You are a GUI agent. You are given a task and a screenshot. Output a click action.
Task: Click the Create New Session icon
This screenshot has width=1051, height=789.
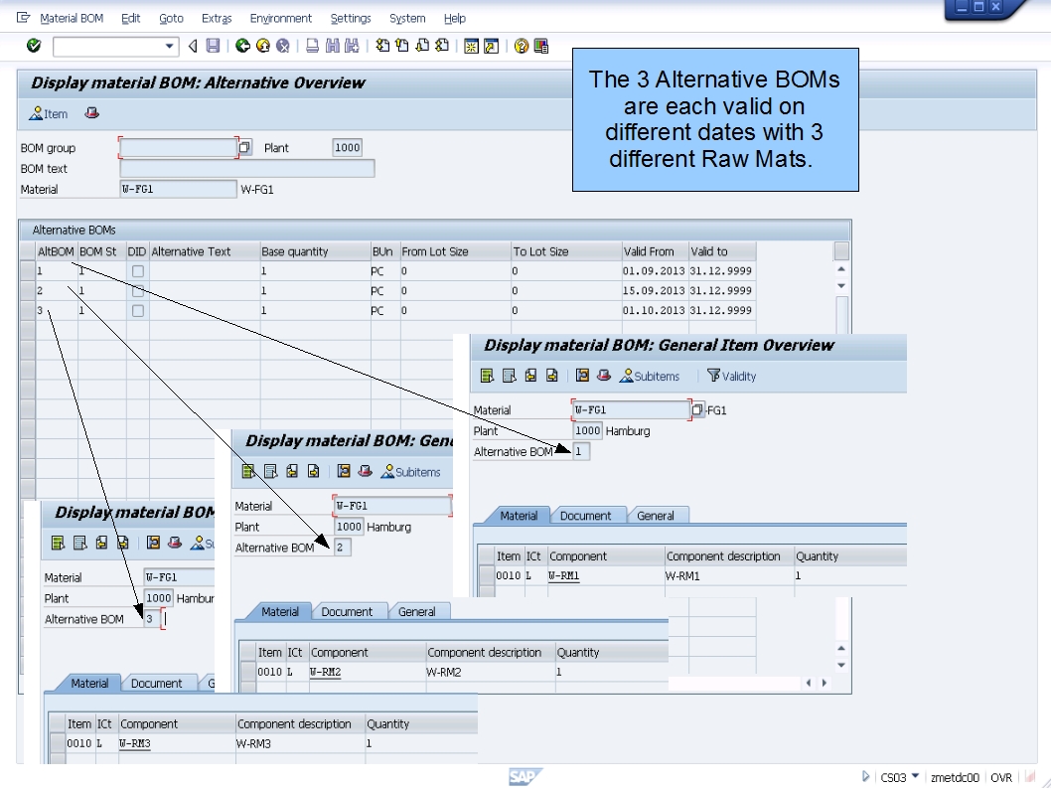coord(471,46)
